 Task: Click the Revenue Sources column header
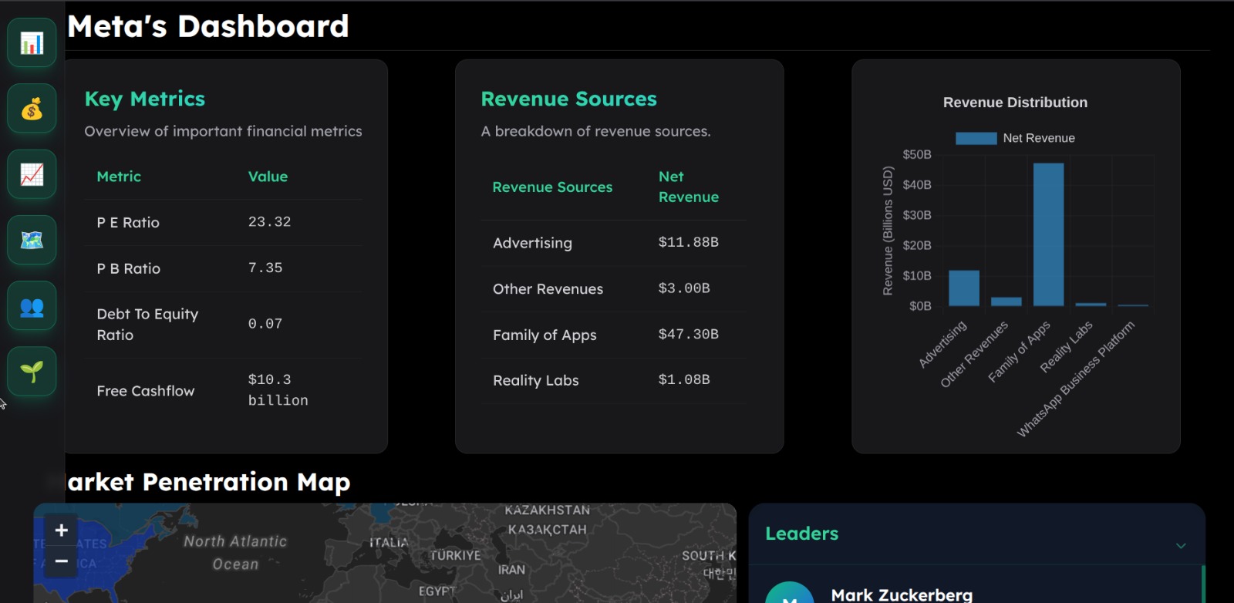(x=552, y=187)
